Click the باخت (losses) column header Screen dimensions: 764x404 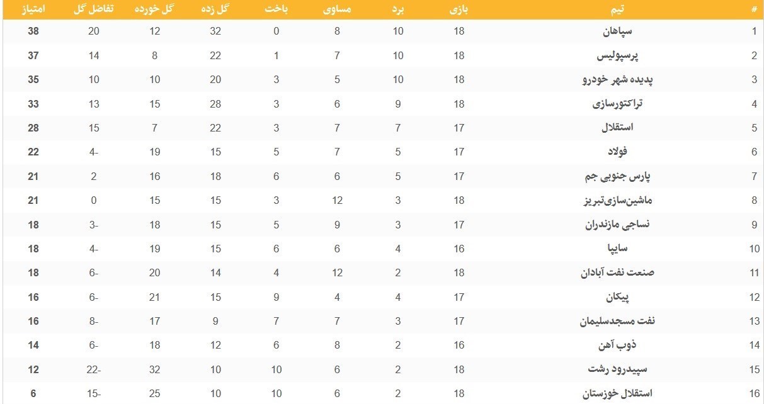277,9
